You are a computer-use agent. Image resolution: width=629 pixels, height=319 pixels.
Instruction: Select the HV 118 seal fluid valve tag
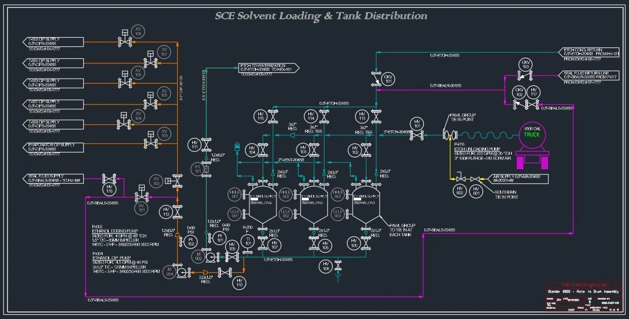(109, 189)
